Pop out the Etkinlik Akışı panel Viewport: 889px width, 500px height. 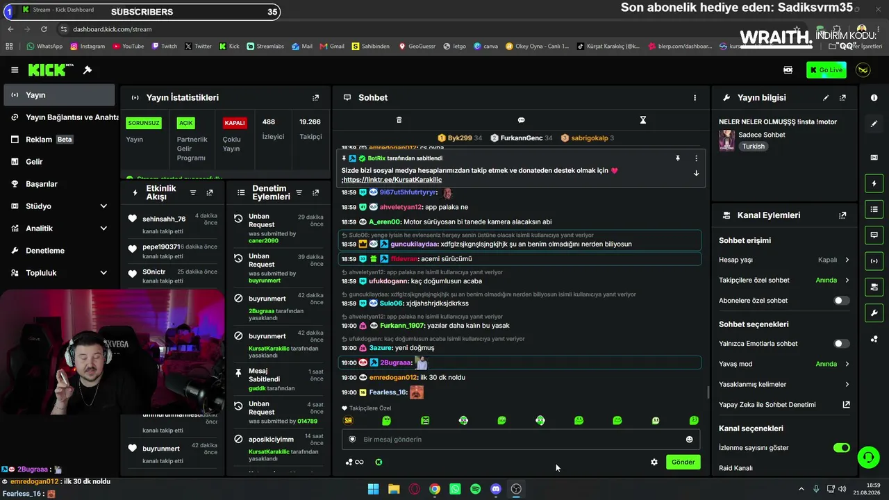click(x=210, y=193)
